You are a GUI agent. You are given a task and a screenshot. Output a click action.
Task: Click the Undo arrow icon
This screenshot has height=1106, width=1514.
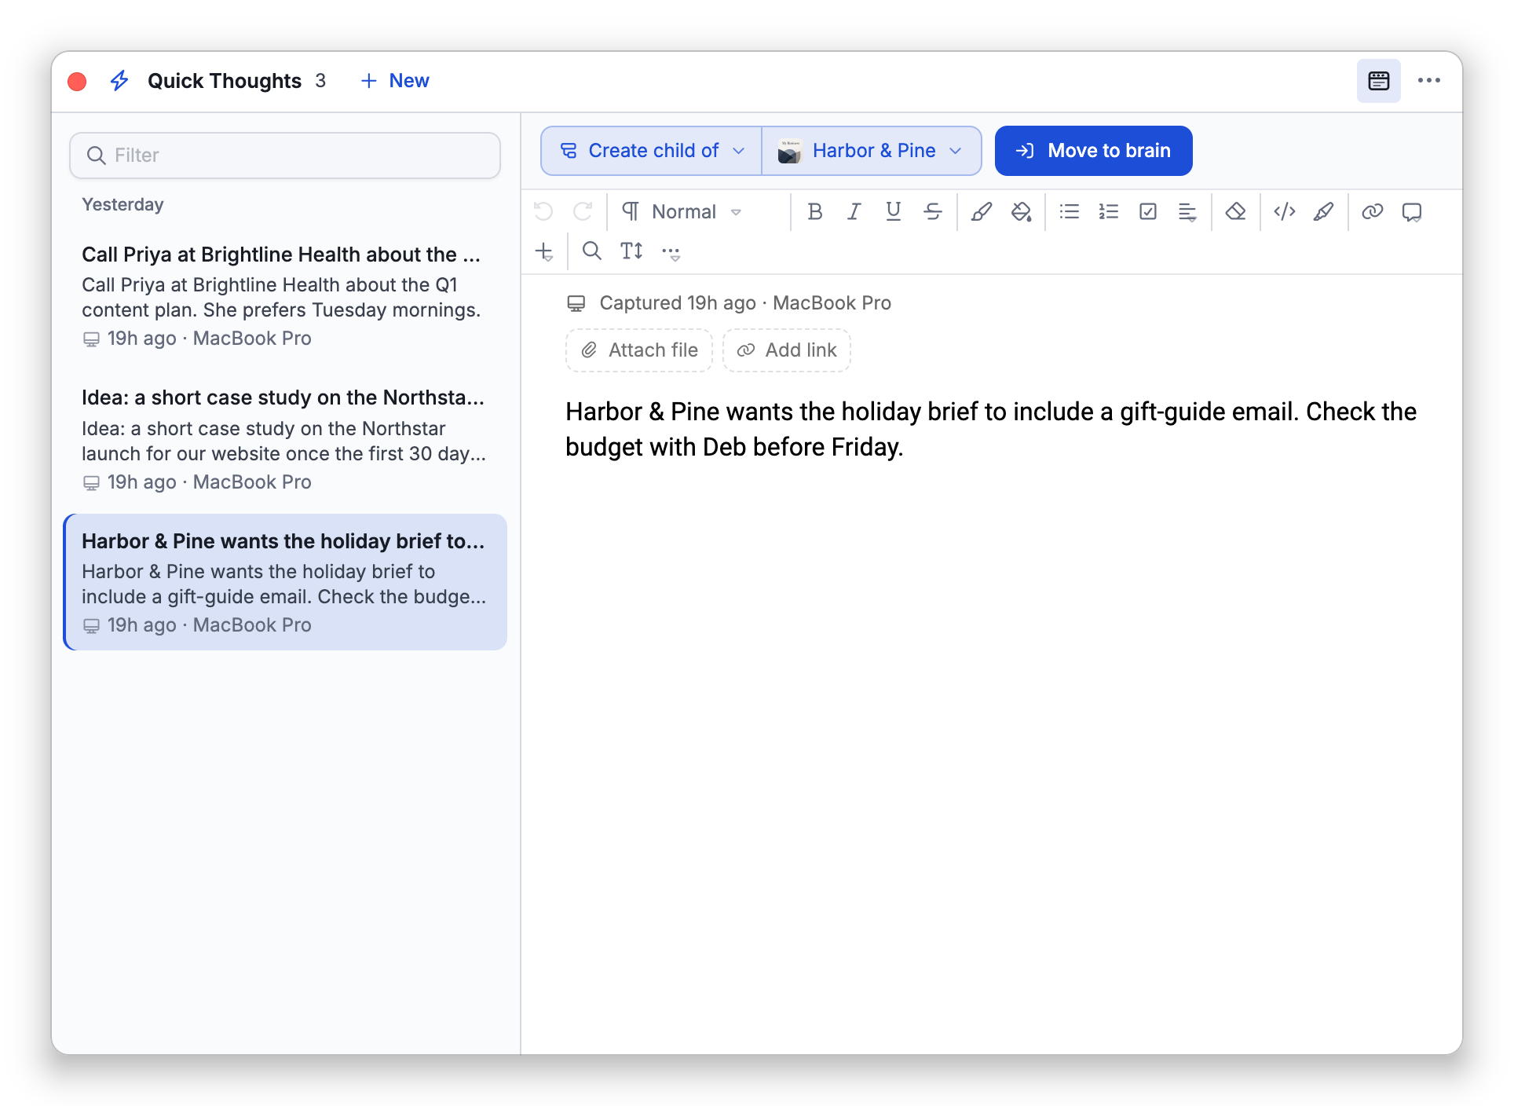(x=543, y=211)
